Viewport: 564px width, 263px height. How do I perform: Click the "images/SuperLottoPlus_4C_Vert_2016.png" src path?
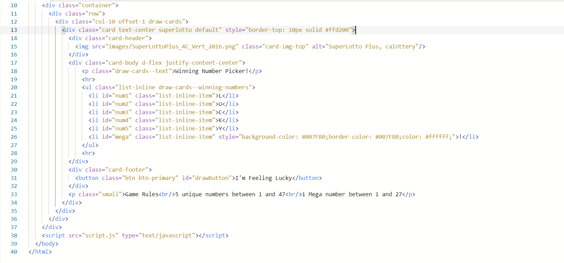click(172, 46)
